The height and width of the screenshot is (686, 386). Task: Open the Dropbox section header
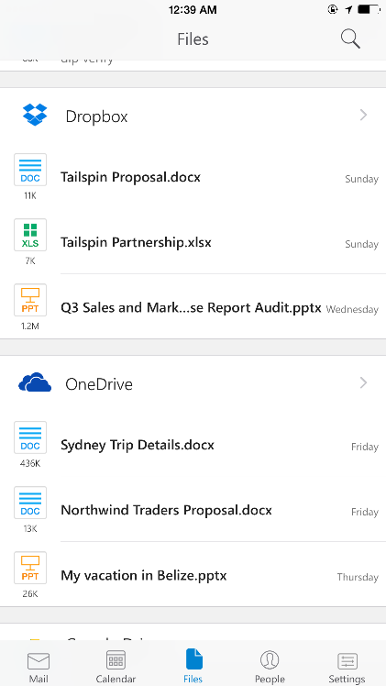[193, 116]
